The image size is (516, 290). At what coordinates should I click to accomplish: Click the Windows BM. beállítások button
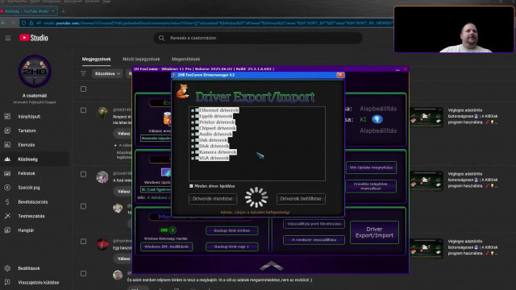pyautogui.click(x=167, y=246)
